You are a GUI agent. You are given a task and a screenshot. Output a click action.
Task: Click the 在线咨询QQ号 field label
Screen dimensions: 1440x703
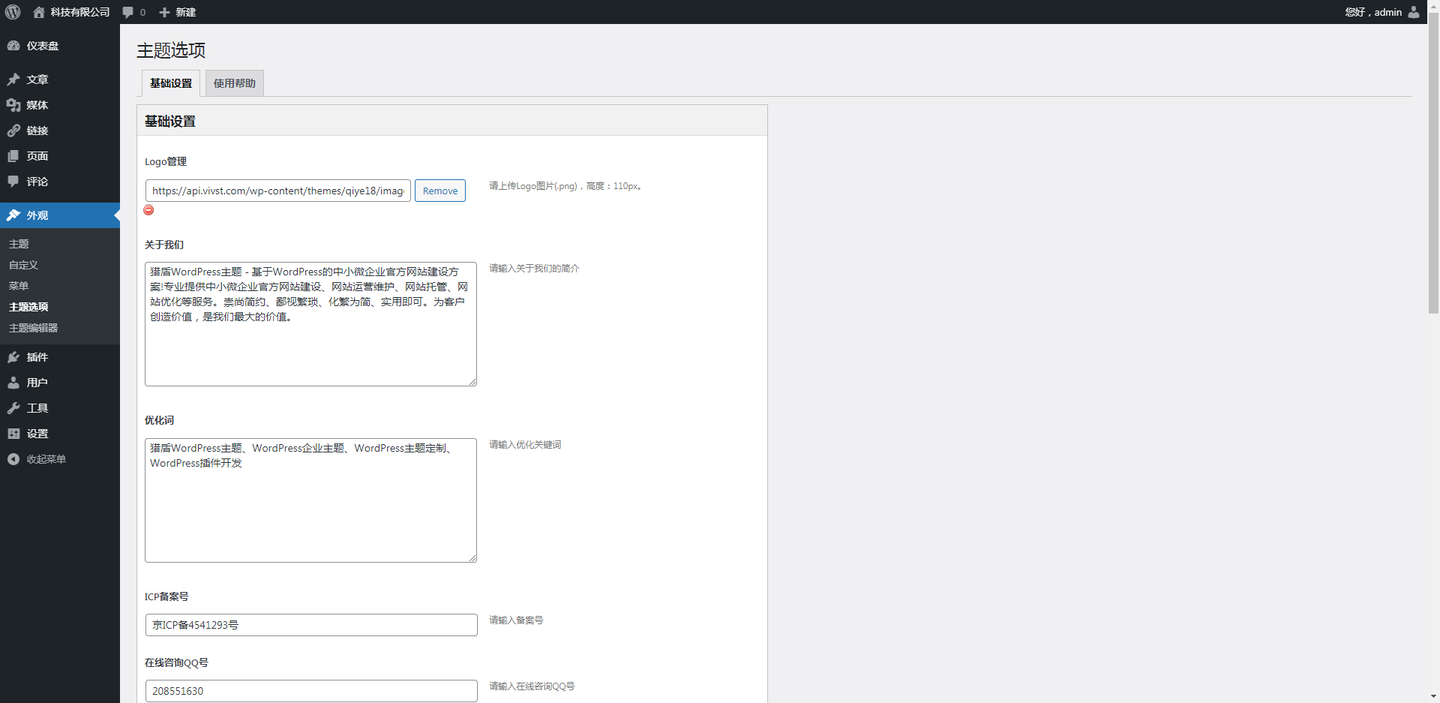(176, 662)
